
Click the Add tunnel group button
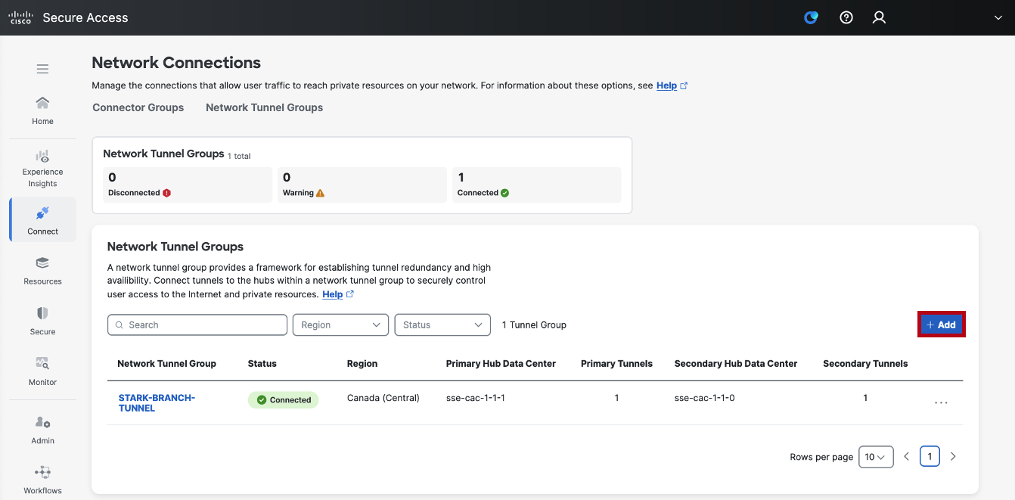click(x=941, y=324)
